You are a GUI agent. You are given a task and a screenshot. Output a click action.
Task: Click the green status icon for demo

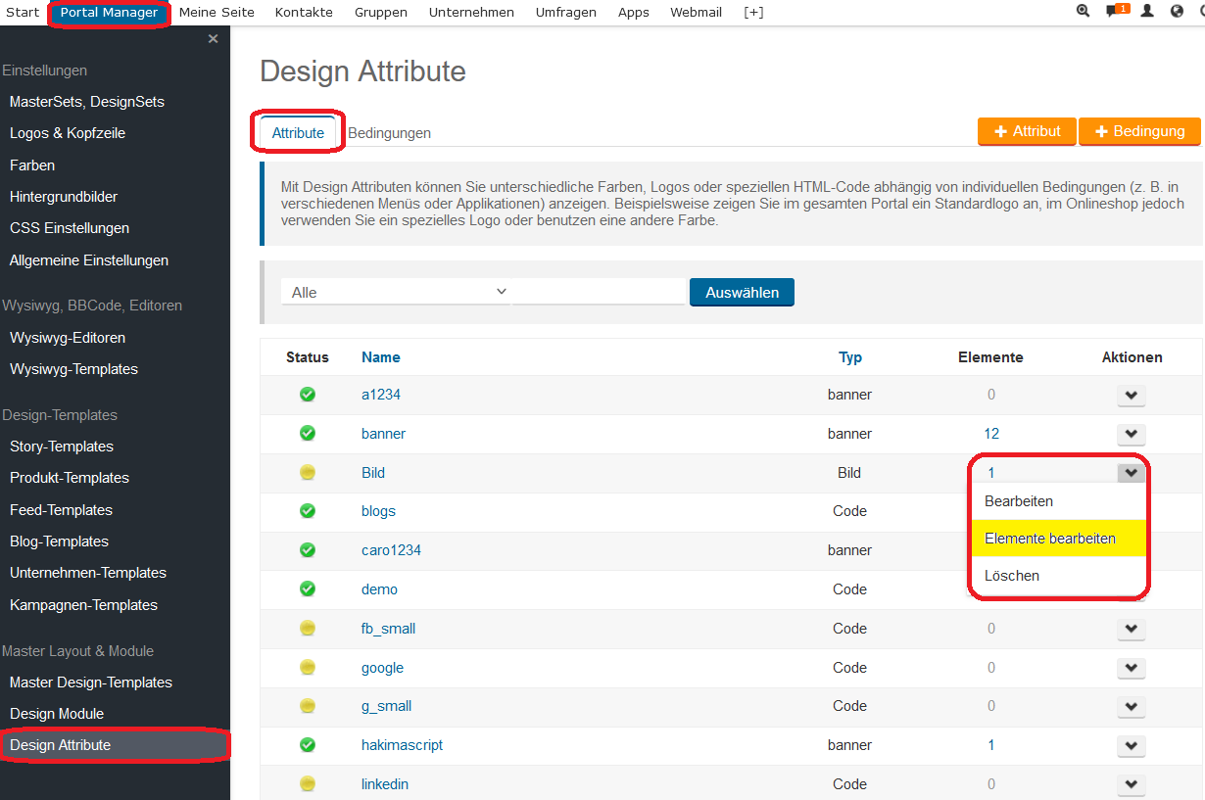[308, 588]
